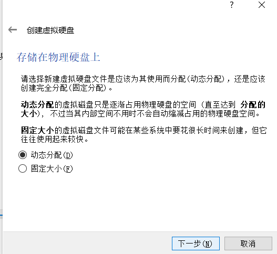277x254 pixels.
Task: Click the gray footer bar left of 下一步(N)
Action: tap(87, 243)
